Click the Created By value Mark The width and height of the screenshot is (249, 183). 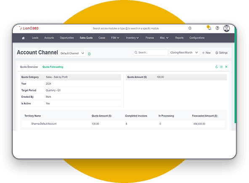[x=48, y=97]
